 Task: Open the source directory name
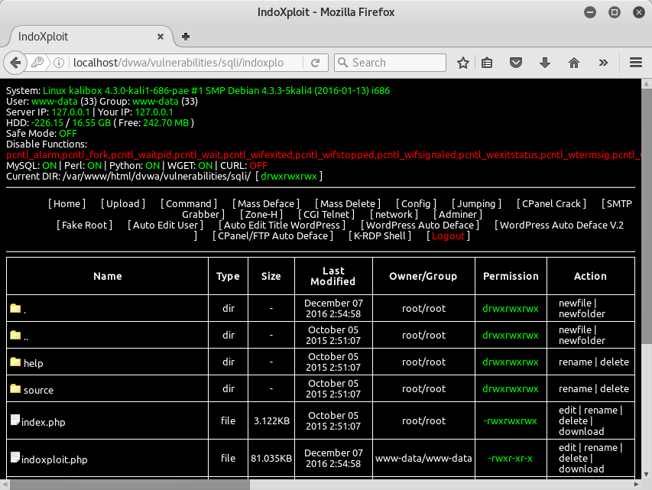[x=38, y=390]
